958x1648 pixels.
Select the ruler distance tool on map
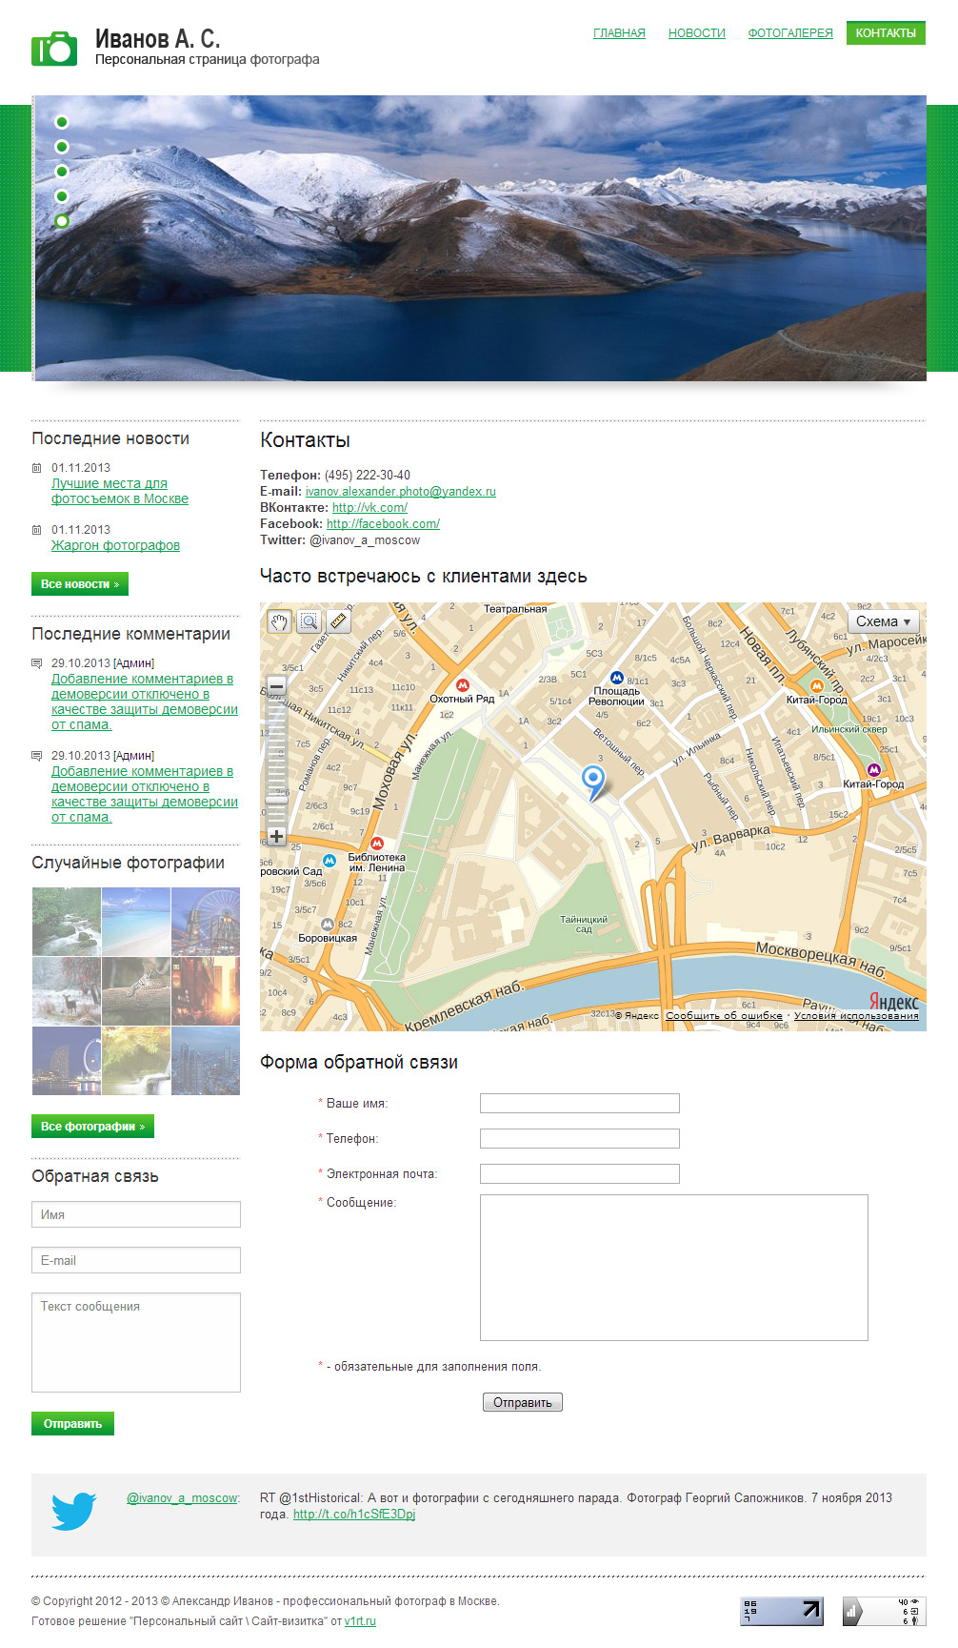[x=338, y=622]
